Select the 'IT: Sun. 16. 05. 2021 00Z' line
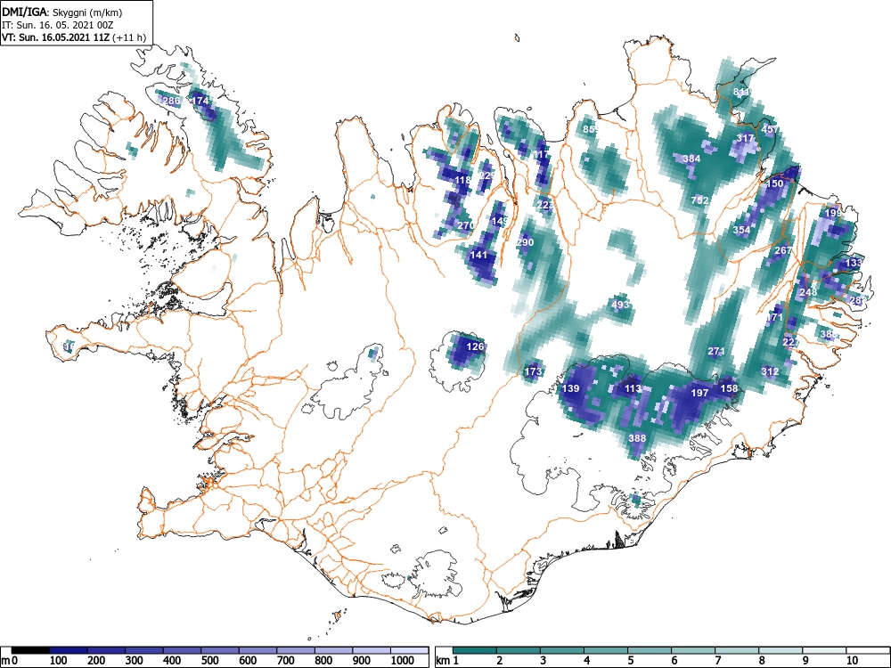The width and height of the screenshot is (891, 668). click(58, 25)
